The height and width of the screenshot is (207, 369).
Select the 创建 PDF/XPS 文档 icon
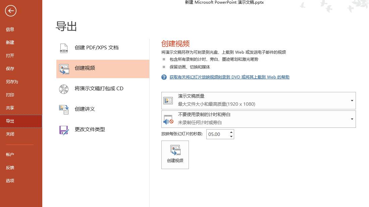point(63,47)
